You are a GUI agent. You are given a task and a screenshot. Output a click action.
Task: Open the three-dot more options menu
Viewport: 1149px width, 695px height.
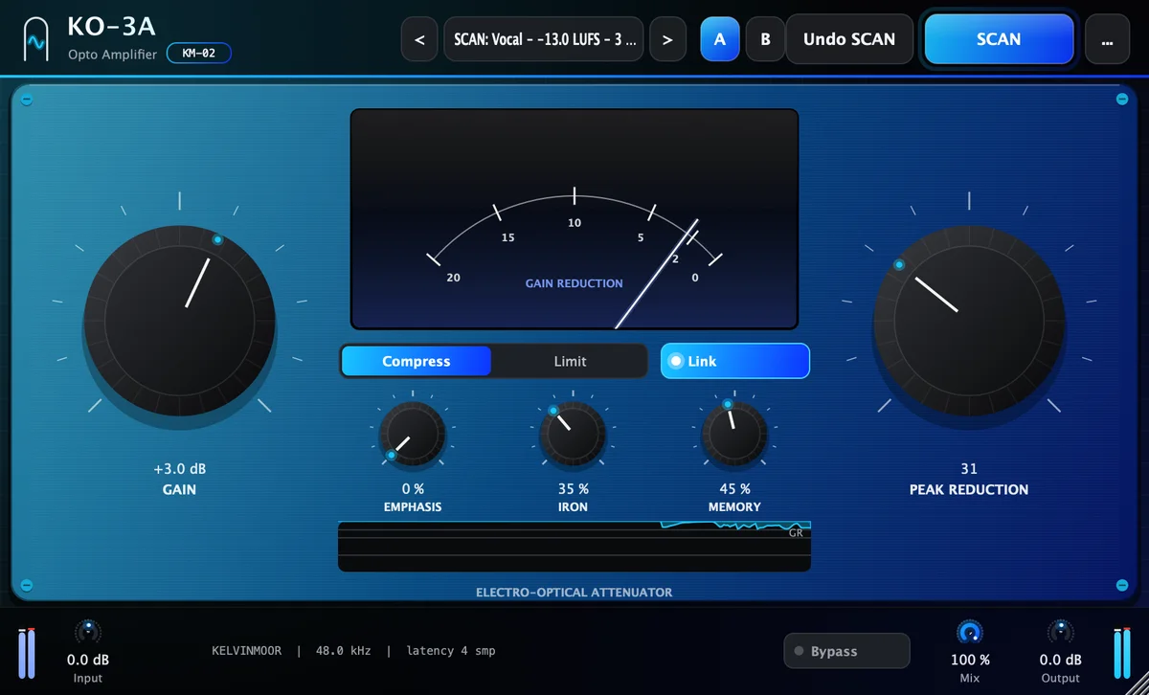1107,39
